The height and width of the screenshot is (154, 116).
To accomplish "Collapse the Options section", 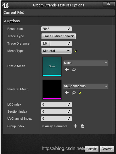I will 4,21.
